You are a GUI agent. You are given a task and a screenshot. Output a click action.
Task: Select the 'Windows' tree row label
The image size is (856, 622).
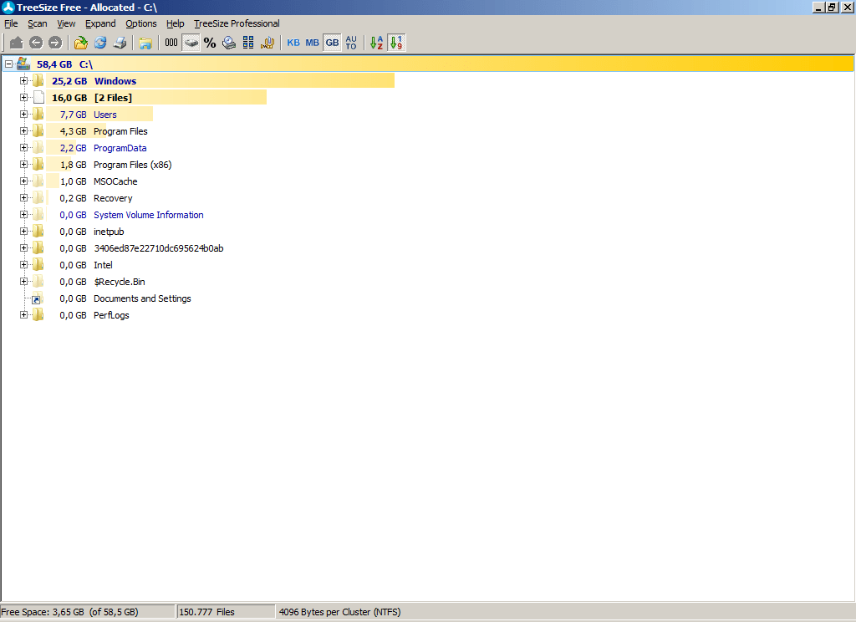click(115, 81)
